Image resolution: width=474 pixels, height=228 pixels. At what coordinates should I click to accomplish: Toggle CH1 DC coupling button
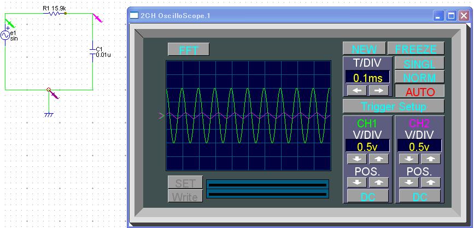367,196
